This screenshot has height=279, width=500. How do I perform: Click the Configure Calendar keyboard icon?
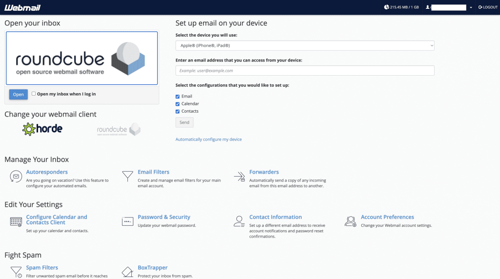[16, 221]
